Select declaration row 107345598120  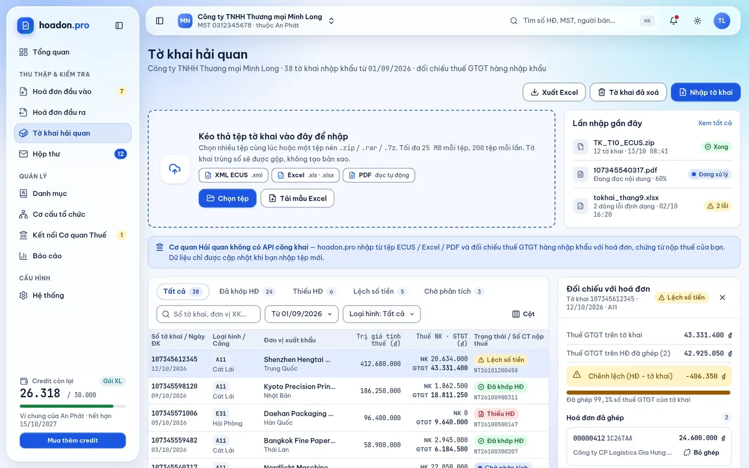(348, 391)
